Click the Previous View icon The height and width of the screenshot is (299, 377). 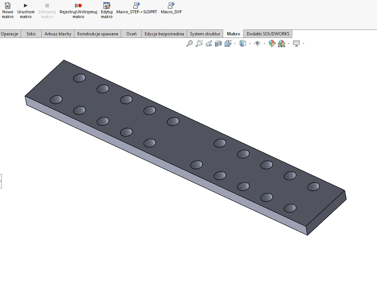[x=209, y=43]
